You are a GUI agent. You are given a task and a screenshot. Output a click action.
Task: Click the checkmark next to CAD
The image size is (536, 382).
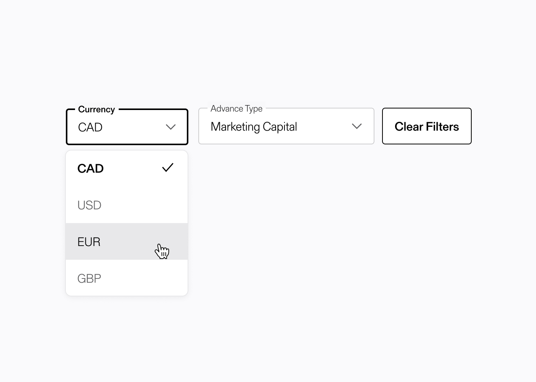(167, 167)
